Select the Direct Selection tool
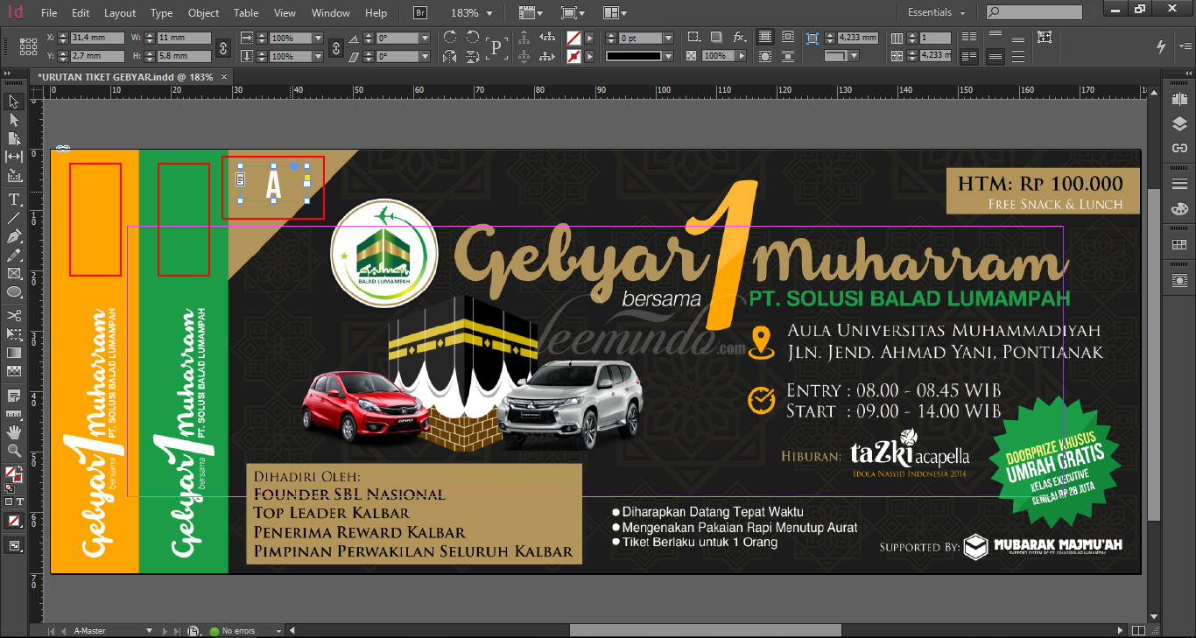This screenshot has height=638, width=1196. tap(14, 120)
